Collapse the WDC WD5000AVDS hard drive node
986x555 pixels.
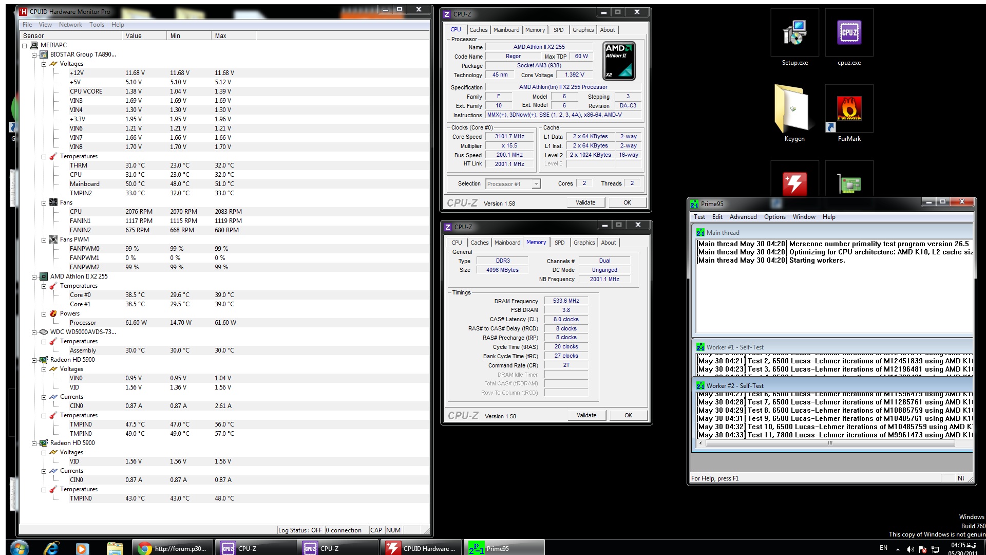pos(34,332)
